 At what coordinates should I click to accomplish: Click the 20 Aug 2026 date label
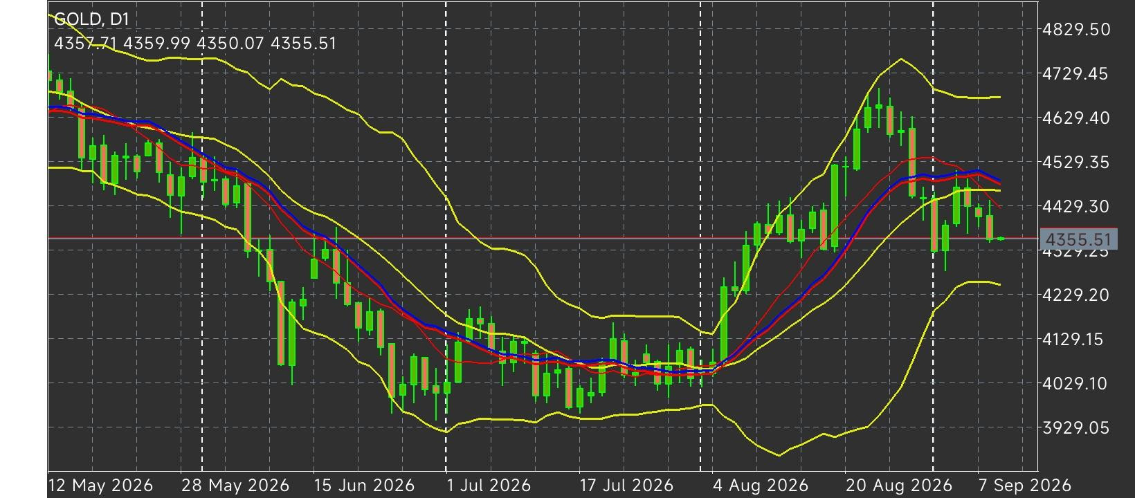898,485
